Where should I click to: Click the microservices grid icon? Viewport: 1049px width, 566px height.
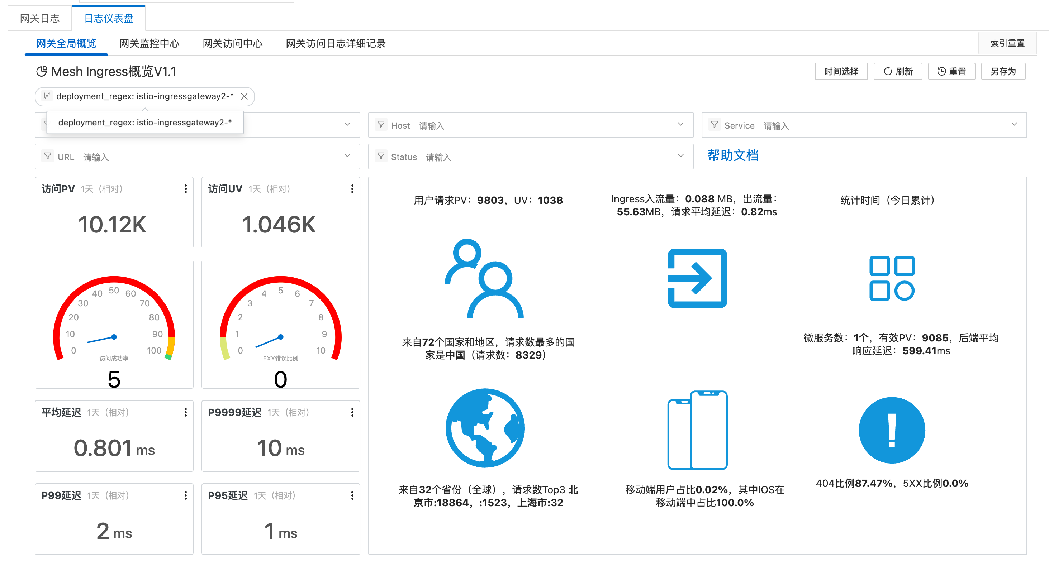[x=892, y=278]
